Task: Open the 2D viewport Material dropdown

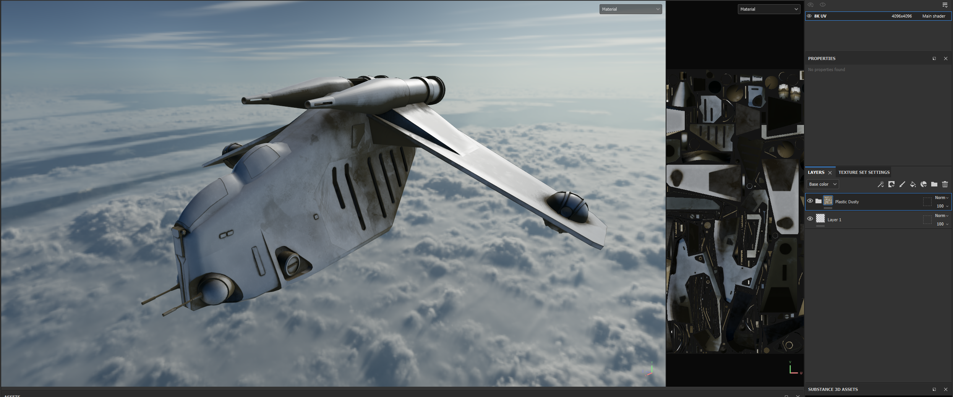Action: (769, 9)
